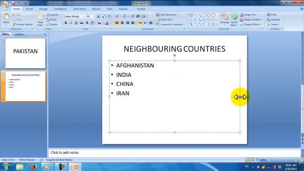Click the Paste clipboard icon

coord(6,17)
